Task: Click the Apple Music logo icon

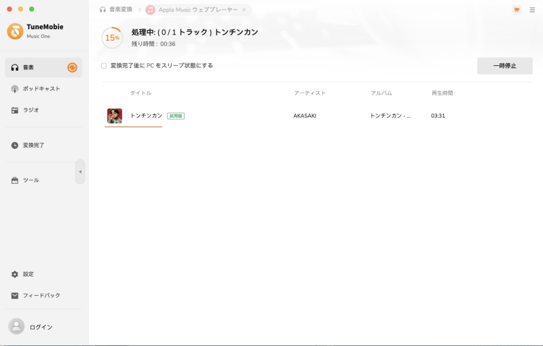Action: [x=150, y=10]
